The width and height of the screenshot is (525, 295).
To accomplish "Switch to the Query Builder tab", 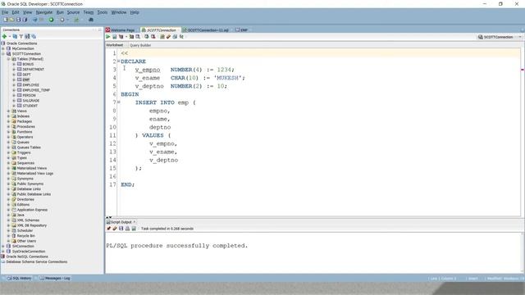I will [140, 45].
